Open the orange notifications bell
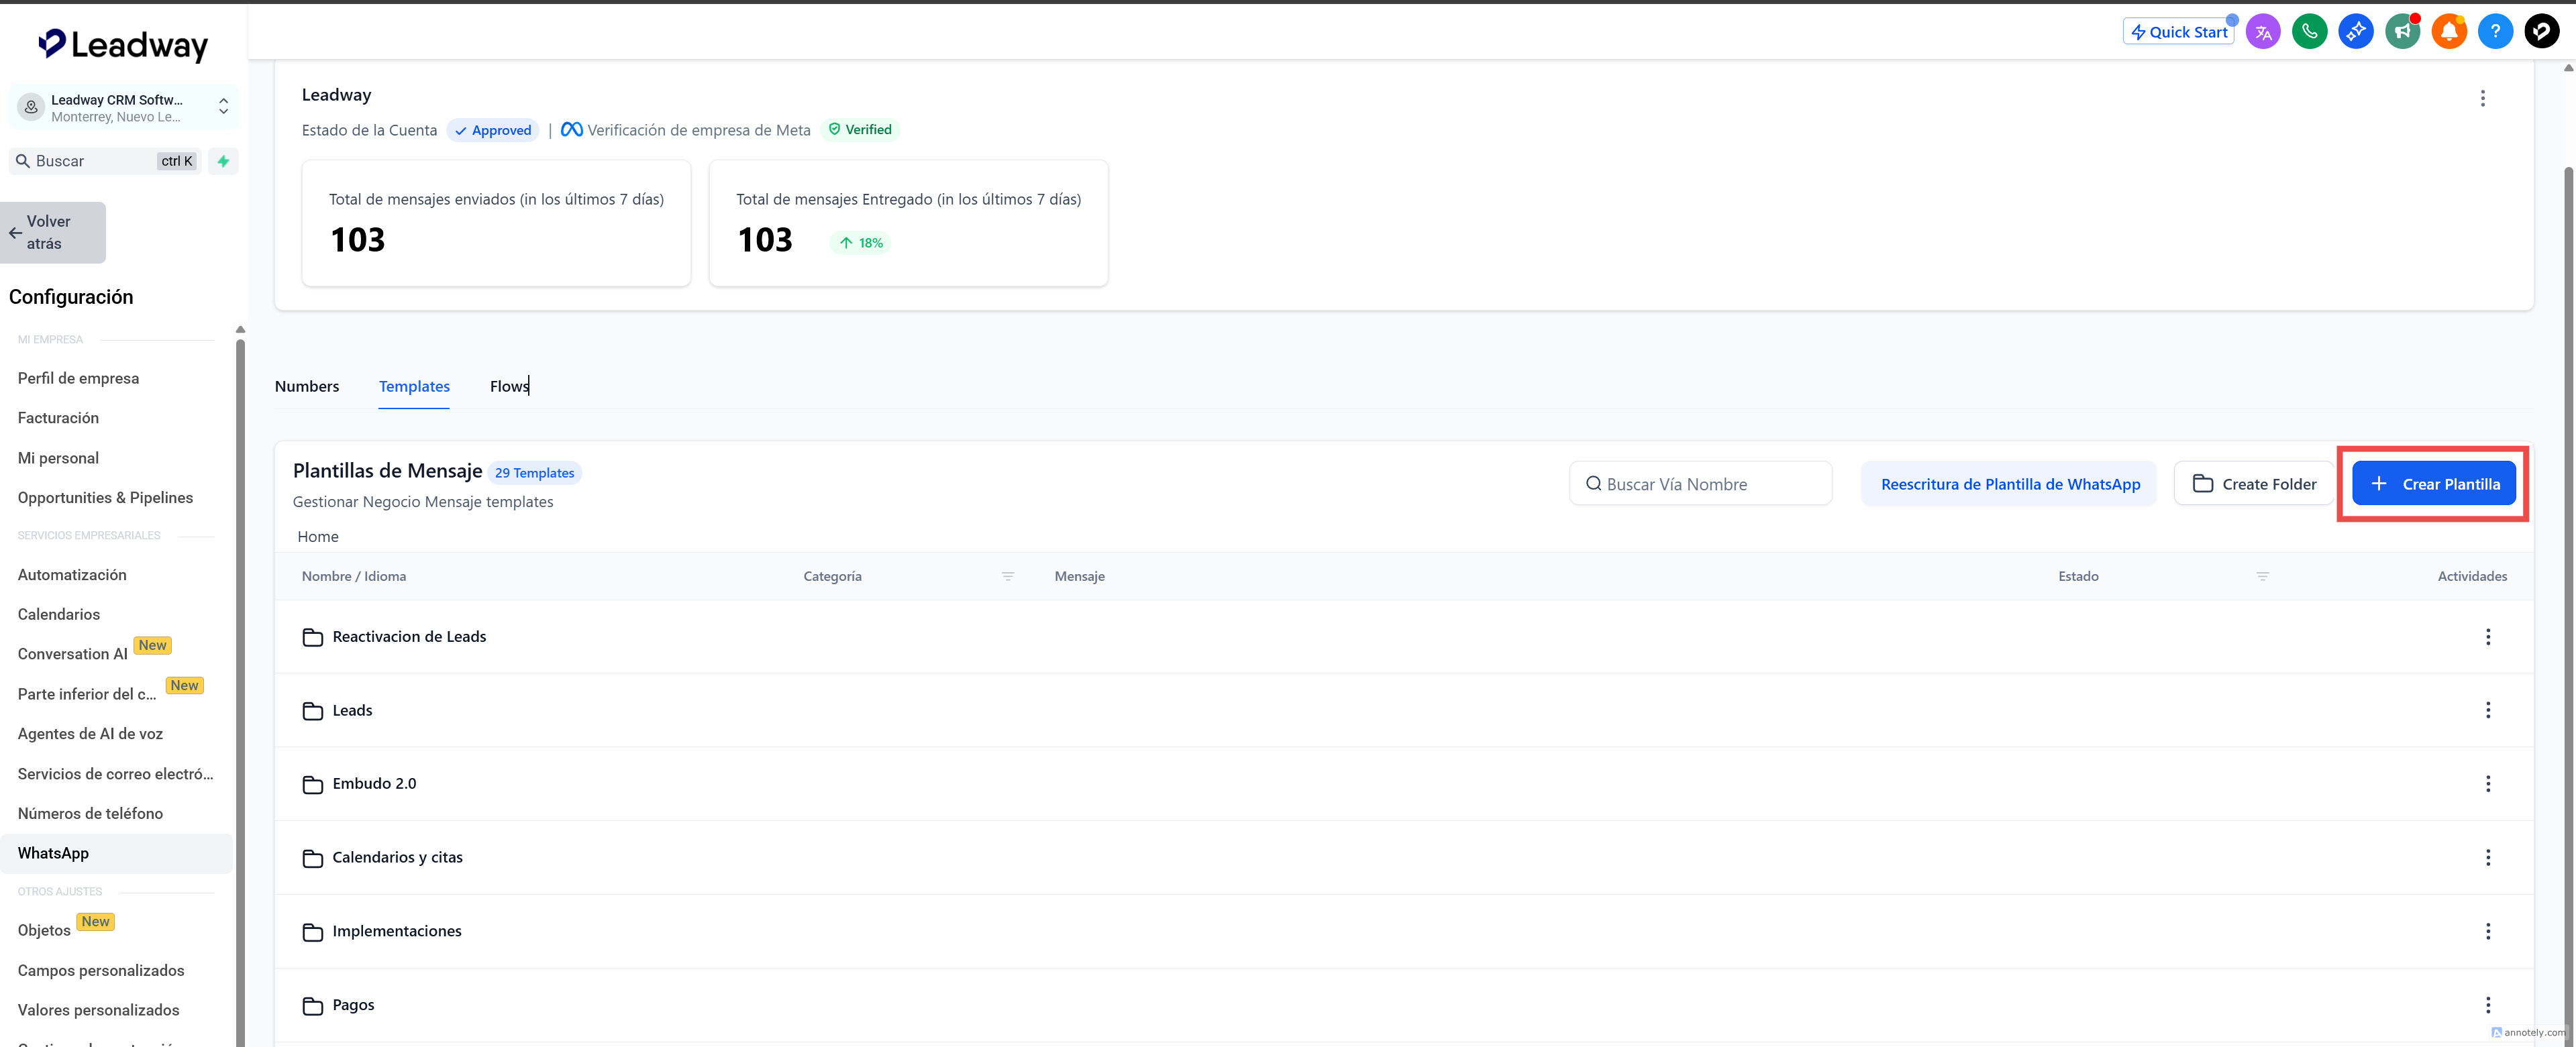The image size is (2576, 1047). [2449, 32]
